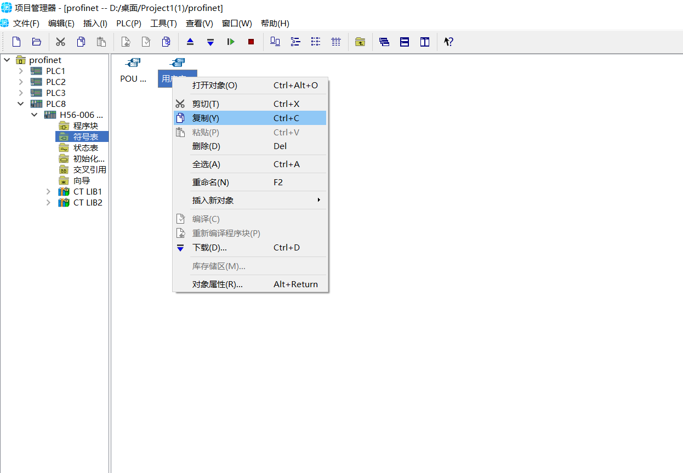Open the 编辑(E) menu
Viewport: 683px width, 473px height.
coord(61,23)
